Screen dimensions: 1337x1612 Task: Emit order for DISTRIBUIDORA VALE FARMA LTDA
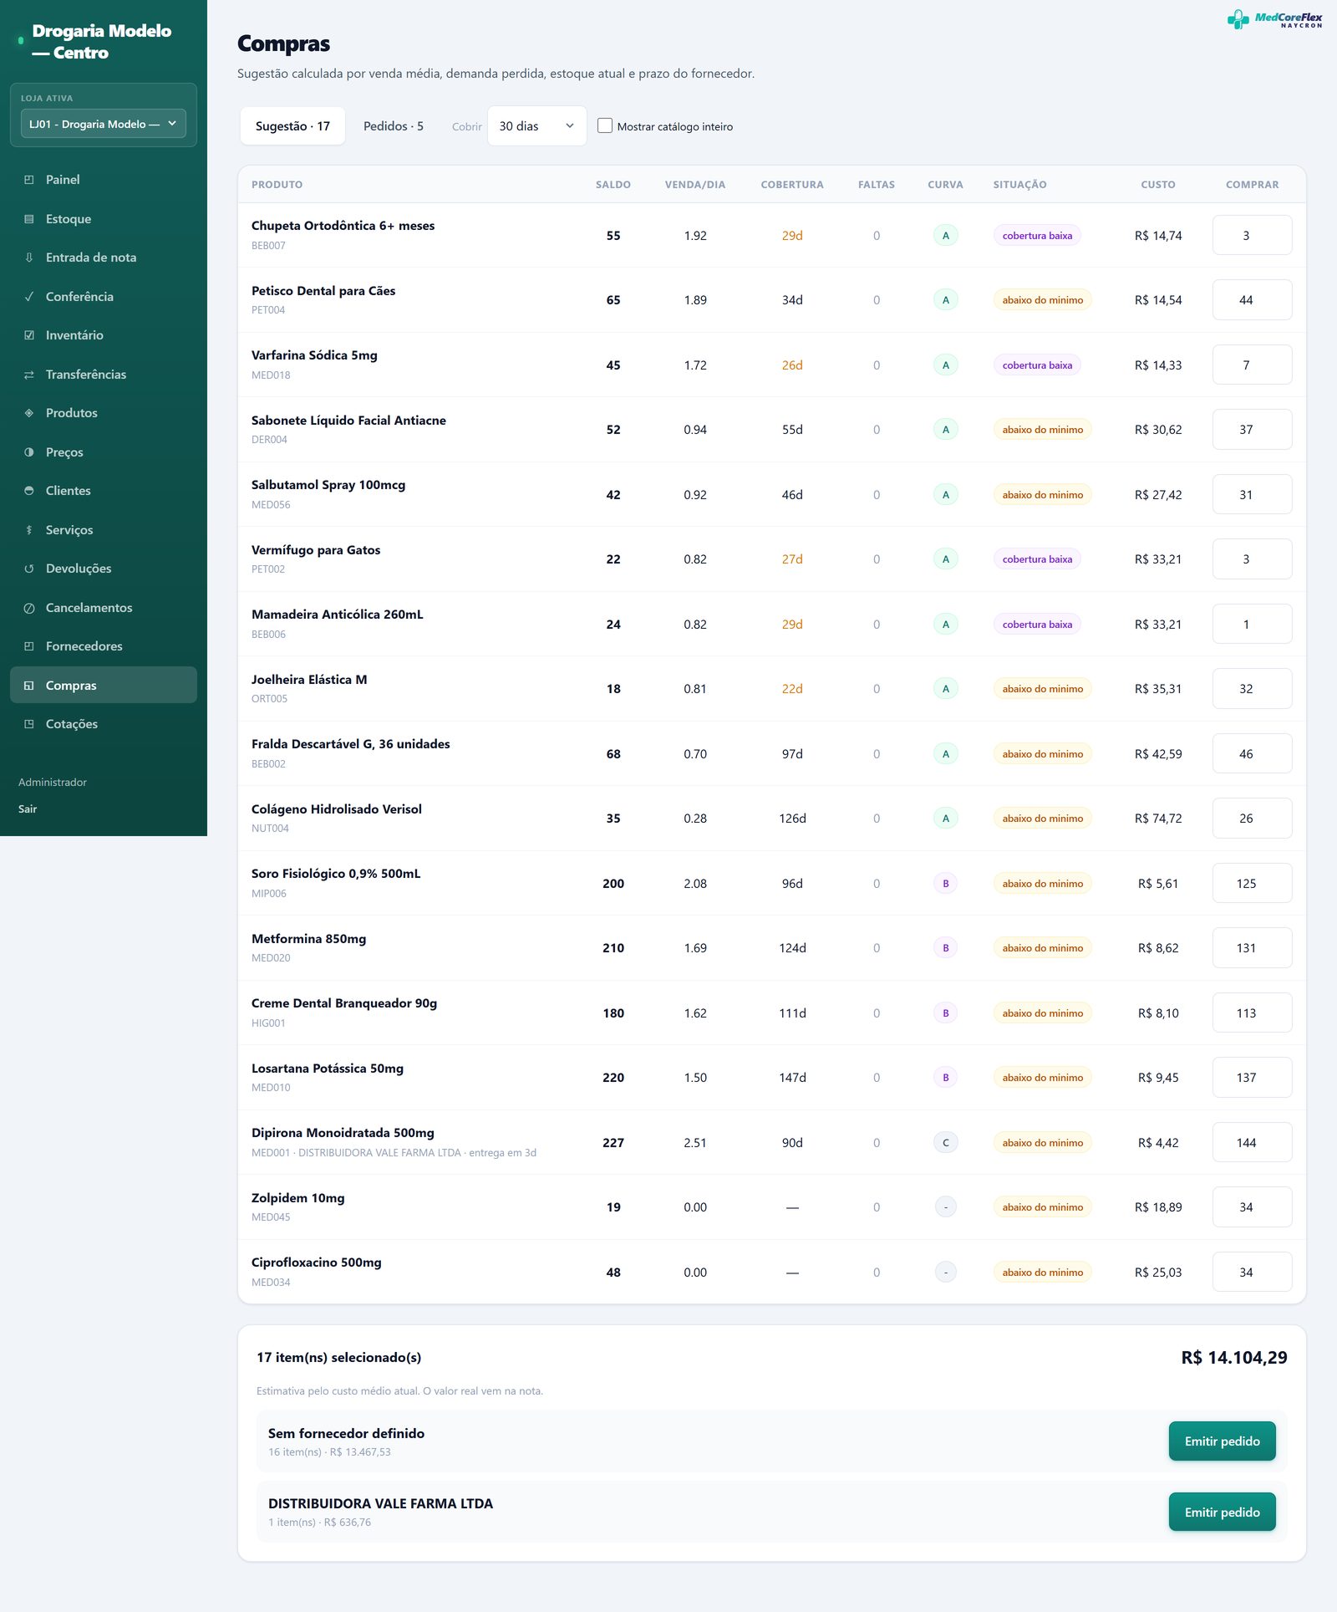[x=1222, y=1512]
